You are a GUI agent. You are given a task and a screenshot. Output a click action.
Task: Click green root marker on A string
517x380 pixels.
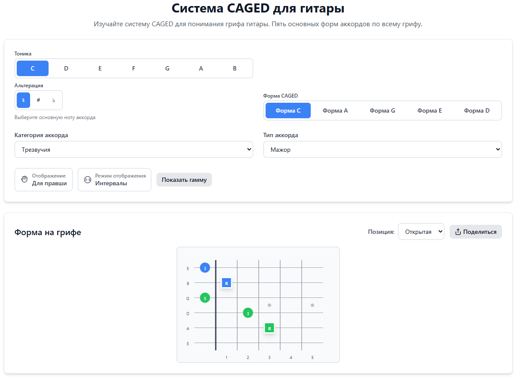269,328
